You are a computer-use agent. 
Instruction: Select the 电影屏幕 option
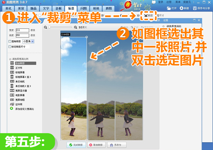(x=20, y=95)
